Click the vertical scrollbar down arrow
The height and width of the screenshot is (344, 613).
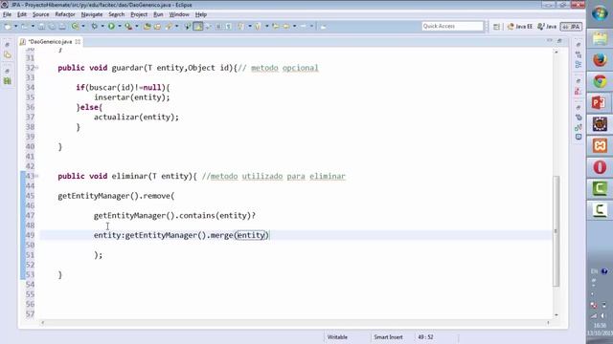(556, 314)
